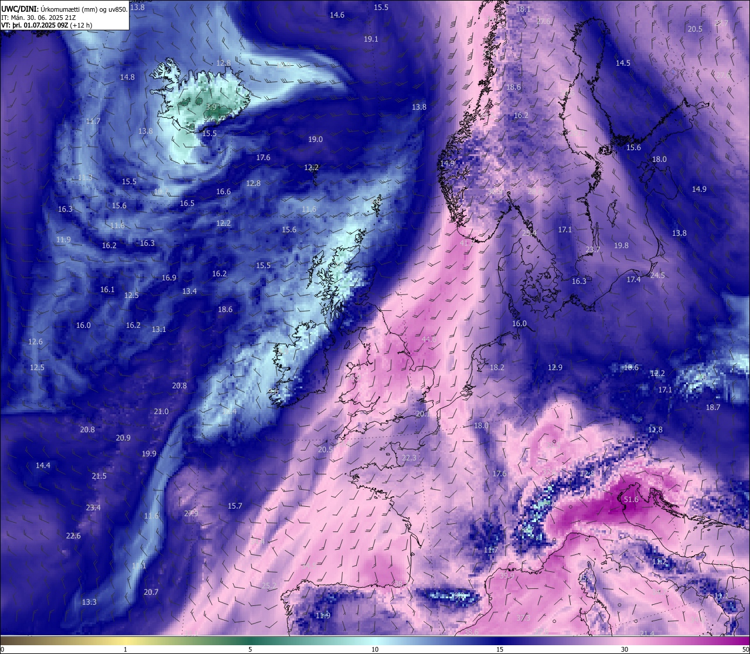Click the map value 16.9
750x654 pixels.
(x=169, y=278)
